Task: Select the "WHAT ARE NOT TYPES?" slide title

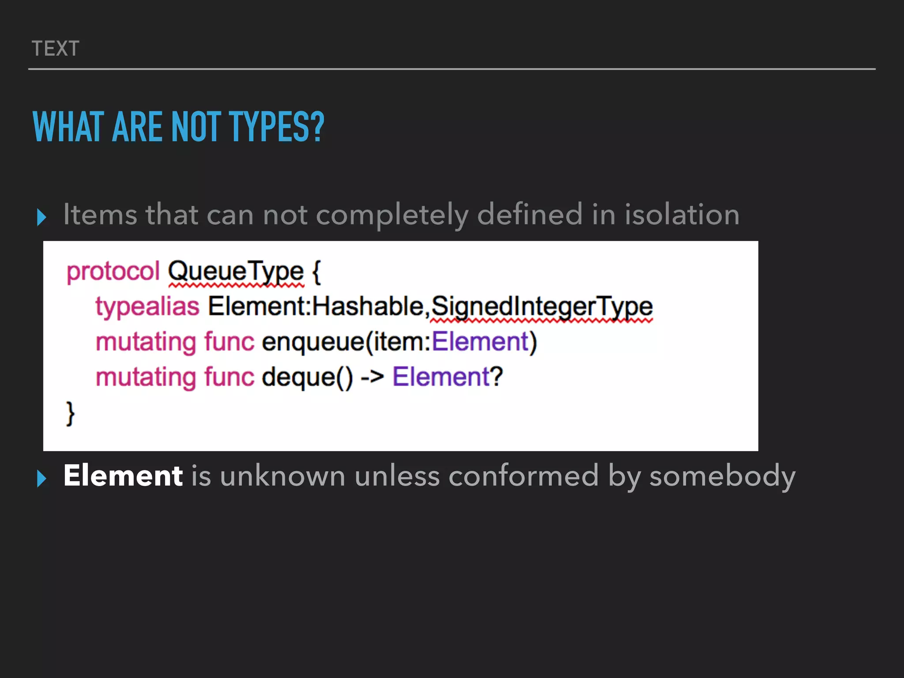Action: 178,127
